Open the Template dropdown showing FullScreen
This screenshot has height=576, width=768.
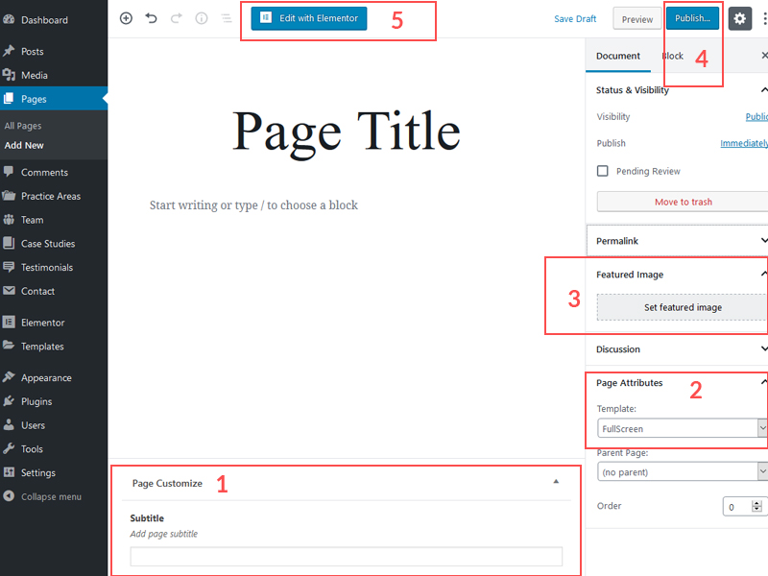point(681,428)
